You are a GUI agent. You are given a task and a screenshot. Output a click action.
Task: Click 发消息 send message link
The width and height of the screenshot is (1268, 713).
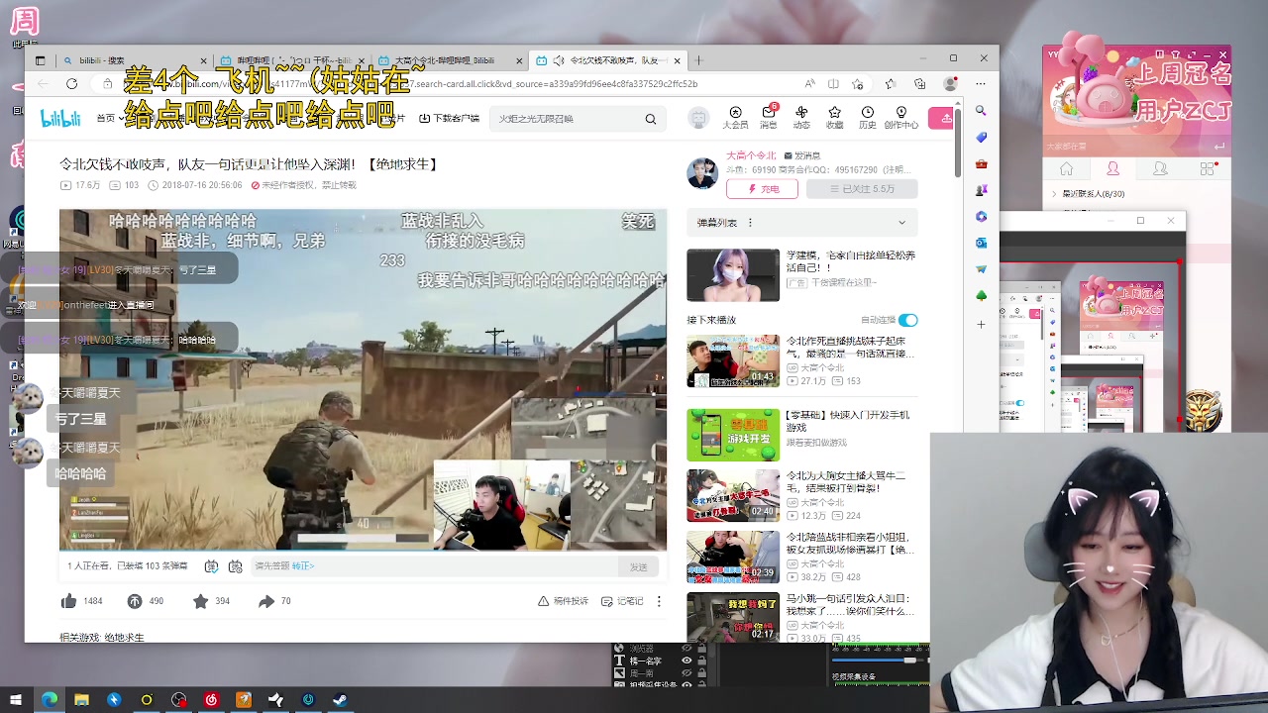point(801,155)
